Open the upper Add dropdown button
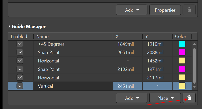 point(132,10)
